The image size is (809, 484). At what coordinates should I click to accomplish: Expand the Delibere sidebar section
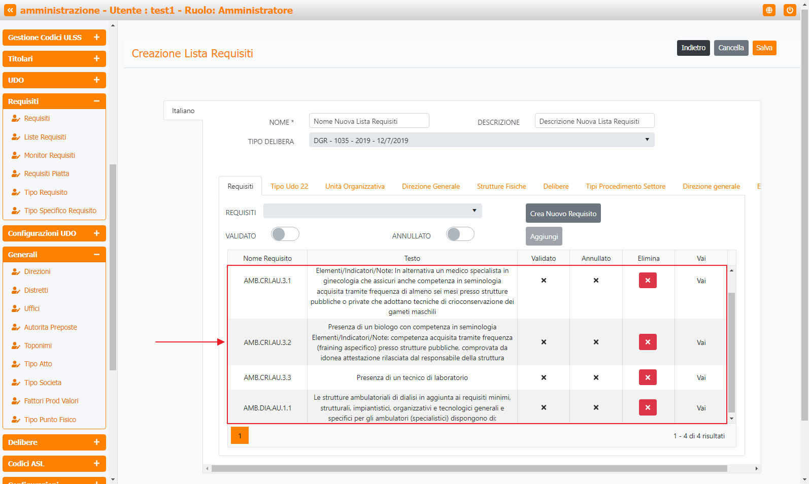[x=54, y=442]
